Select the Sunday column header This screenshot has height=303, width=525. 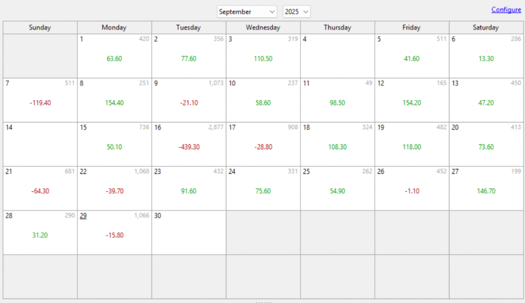point(40,28)
